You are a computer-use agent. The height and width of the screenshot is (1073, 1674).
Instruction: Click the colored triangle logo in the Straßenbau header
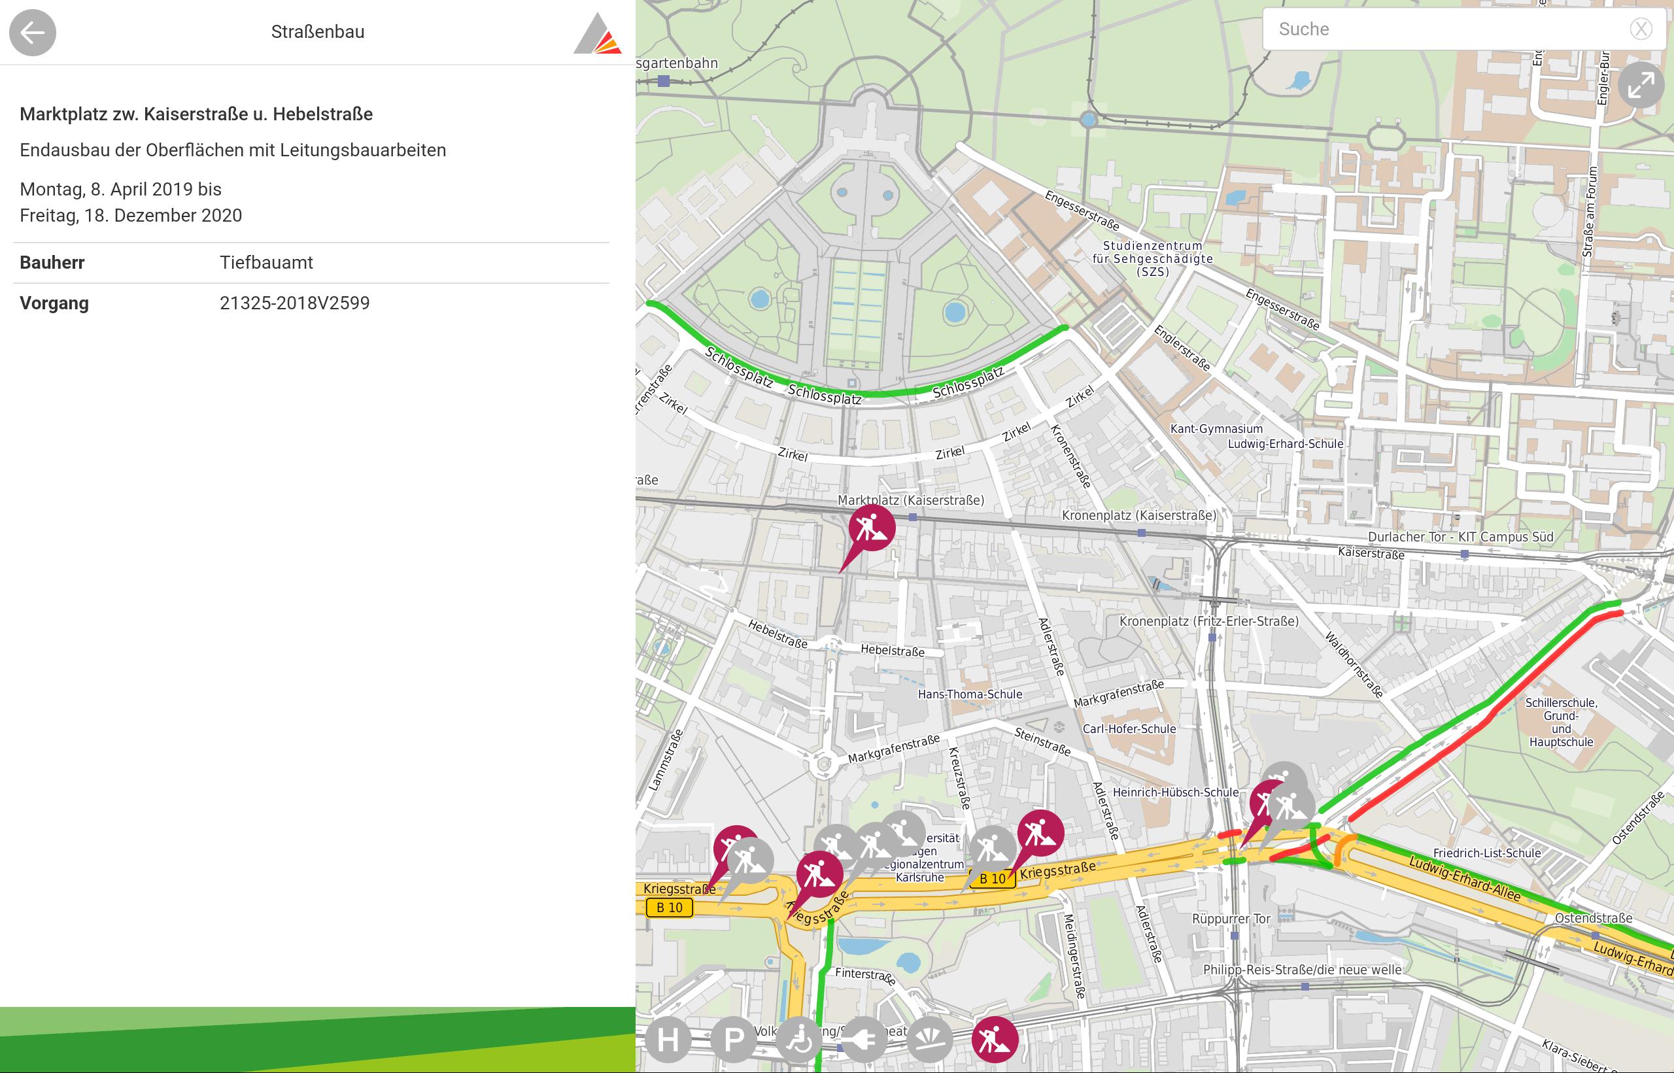tap(597, 33)
